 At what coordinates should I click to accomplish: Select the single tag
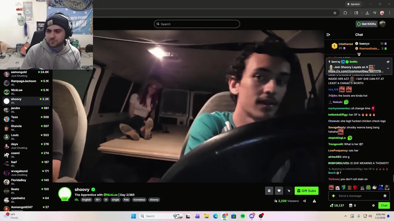pos(115,200)
